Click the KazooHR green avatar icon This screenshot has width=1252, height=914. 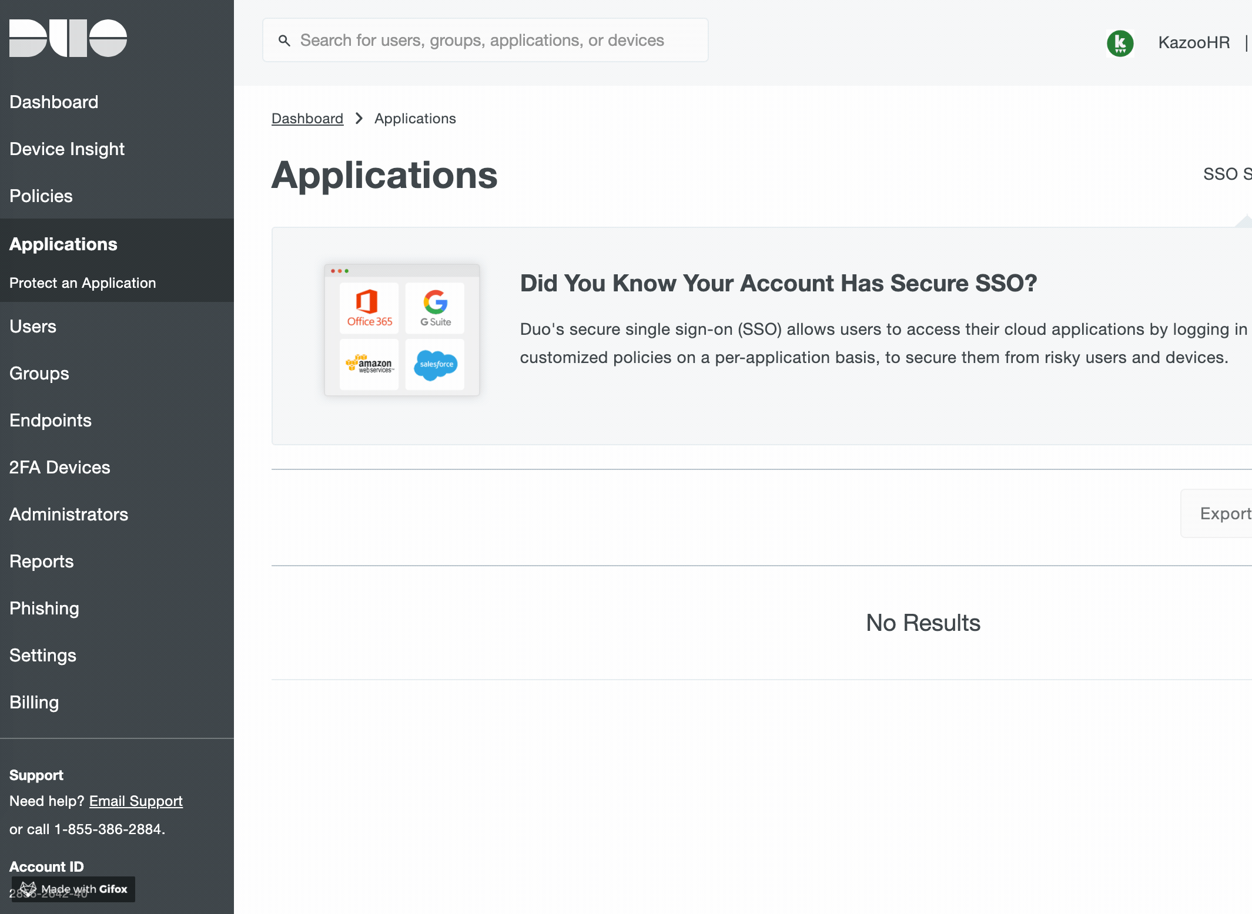point(1120,43)
